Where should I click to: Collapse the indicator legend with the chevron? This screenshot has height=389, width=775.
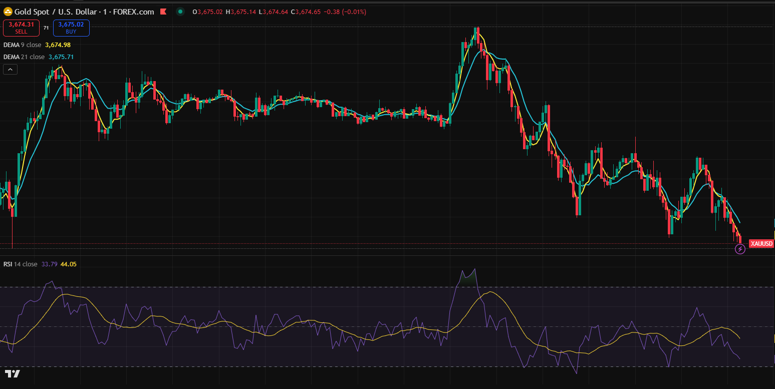tap(10, 70)
